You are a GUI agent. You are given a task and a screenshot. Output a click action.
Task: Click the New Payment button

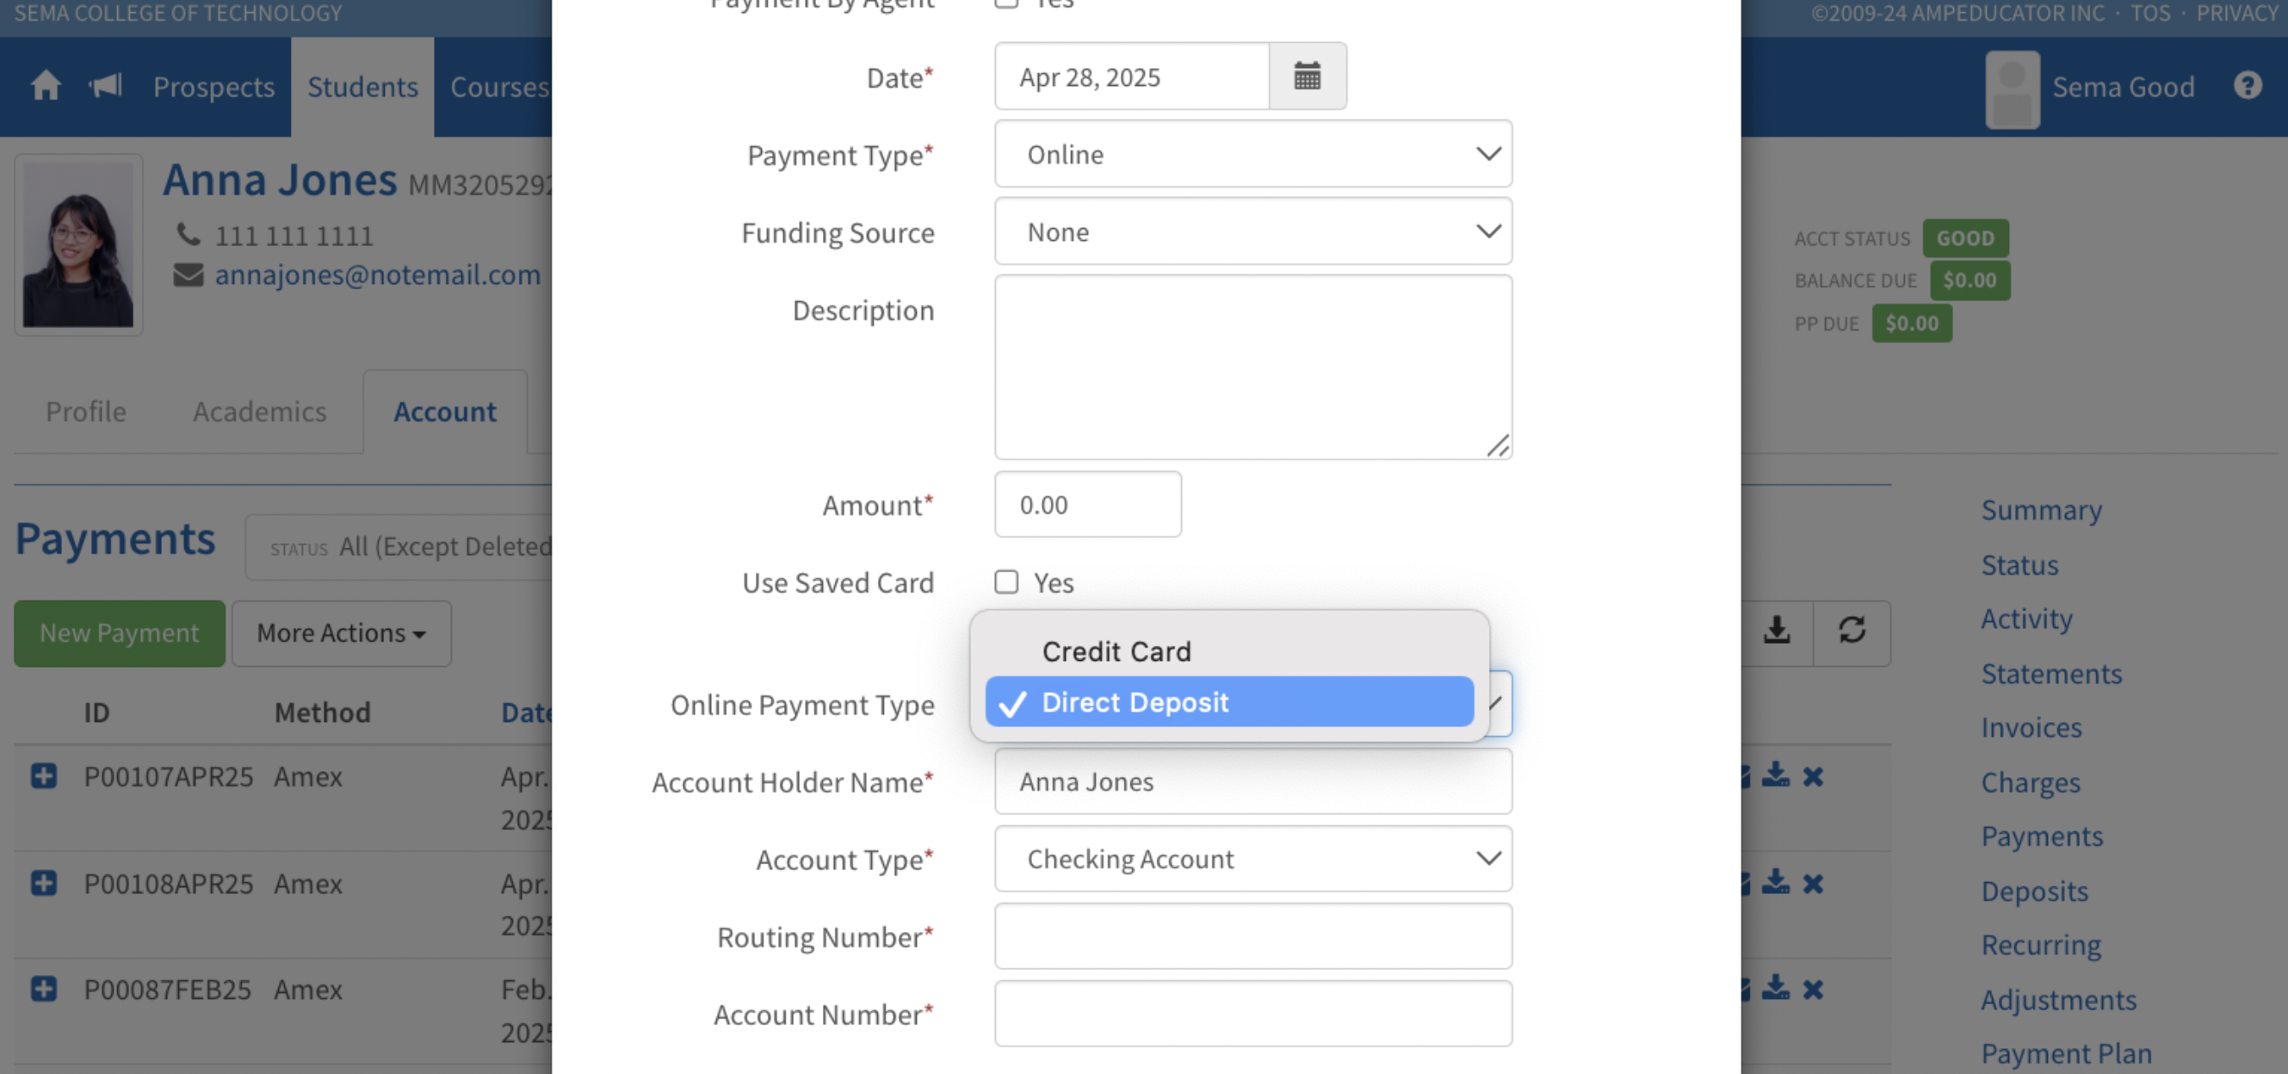[x=119, y=633]
